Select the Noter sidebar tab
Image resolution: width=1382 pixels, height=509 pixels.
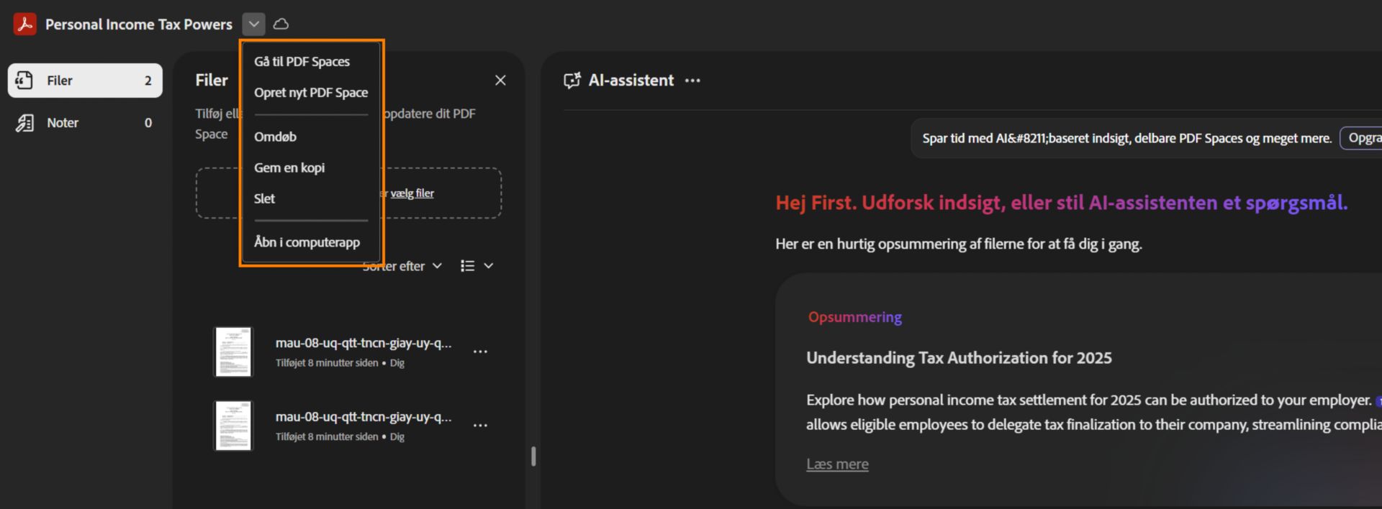coord(85,123)
